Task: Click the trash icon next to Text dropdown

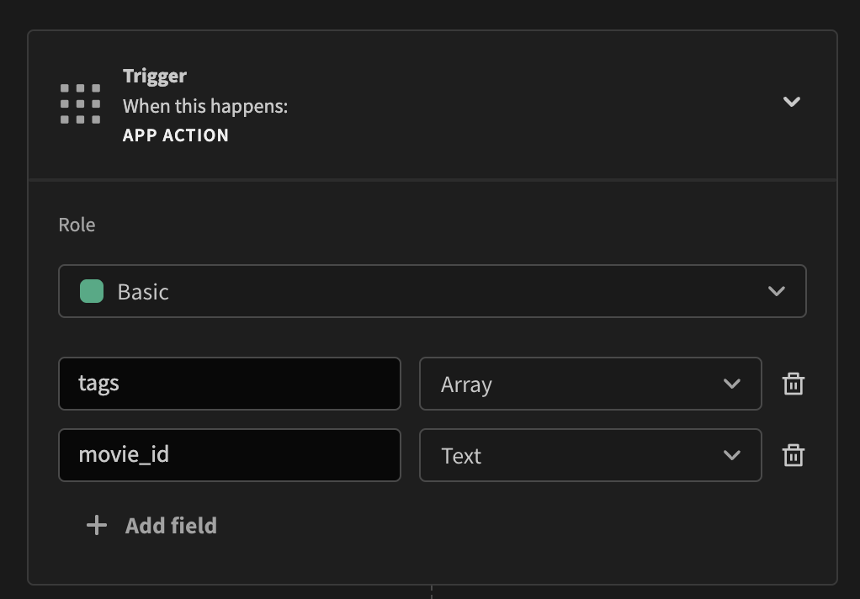Action: tap(793, 455)
